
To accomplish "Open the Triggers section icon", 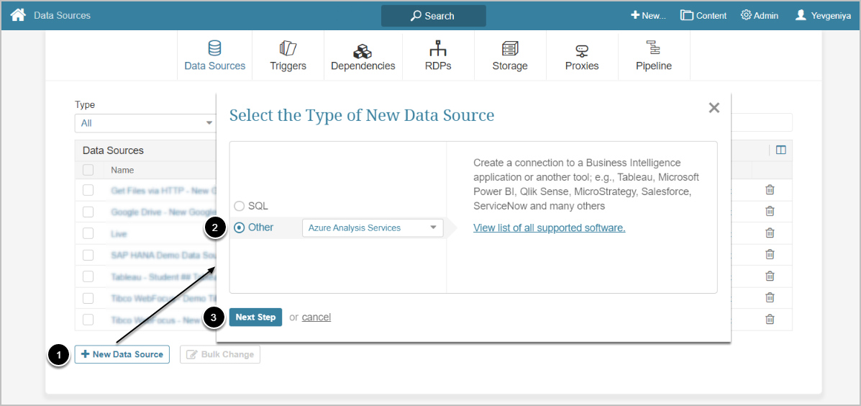I will click(x=288, y=49).
